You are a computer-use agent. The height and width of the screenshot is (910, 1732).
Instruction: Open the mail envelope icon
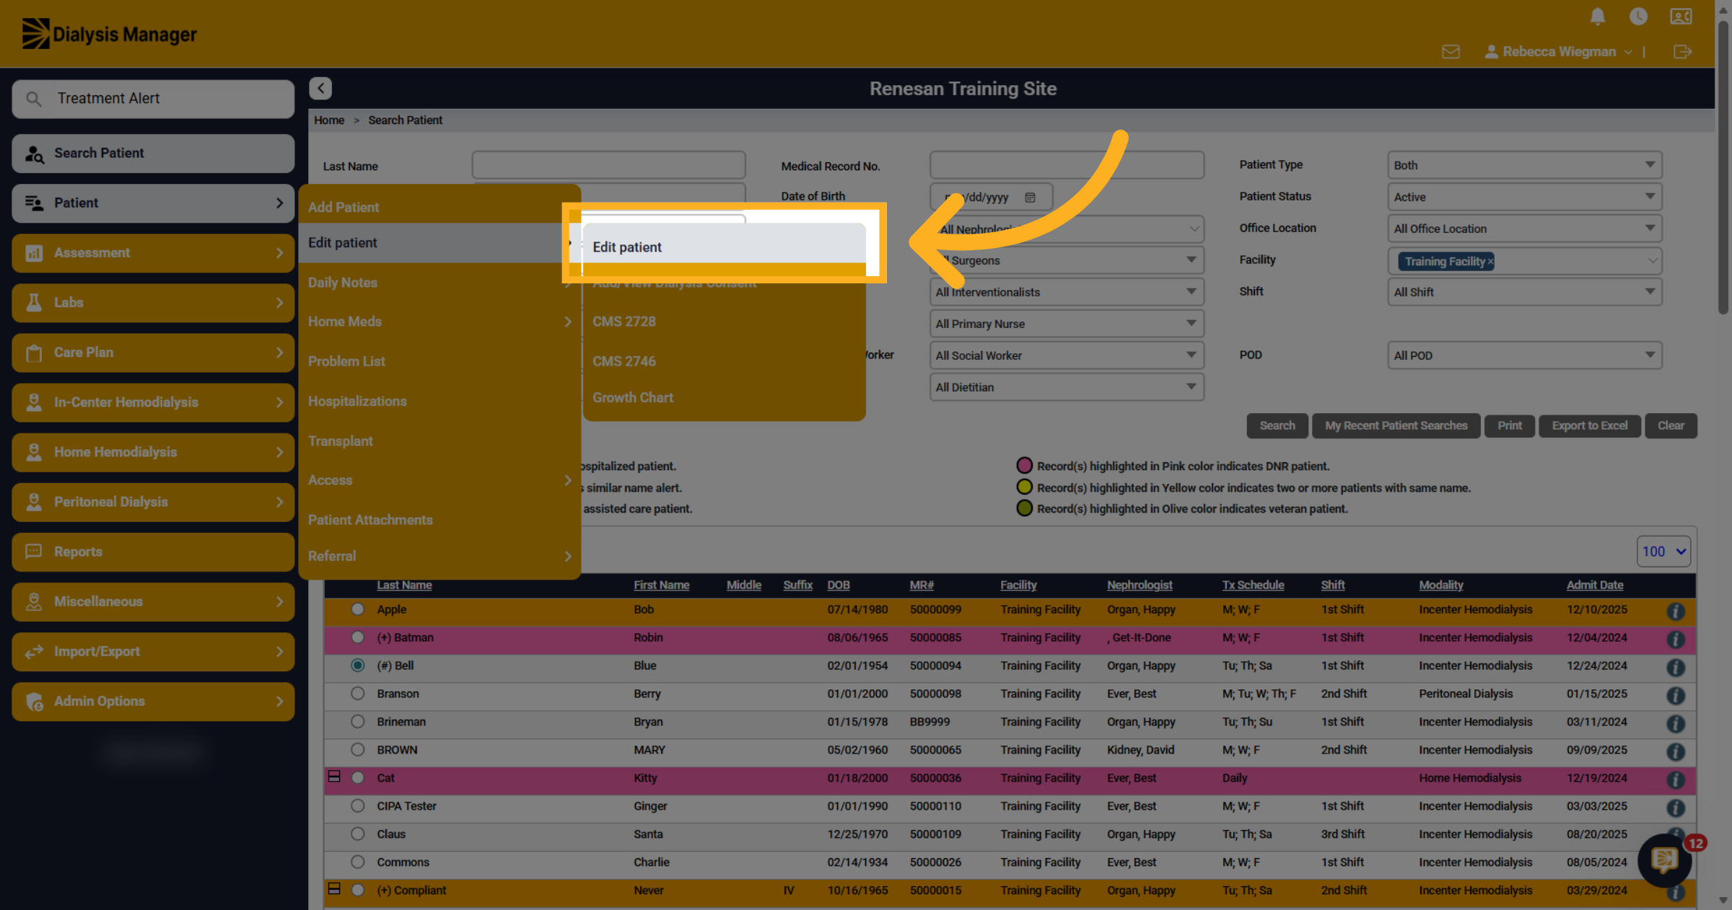point(1451,52)
